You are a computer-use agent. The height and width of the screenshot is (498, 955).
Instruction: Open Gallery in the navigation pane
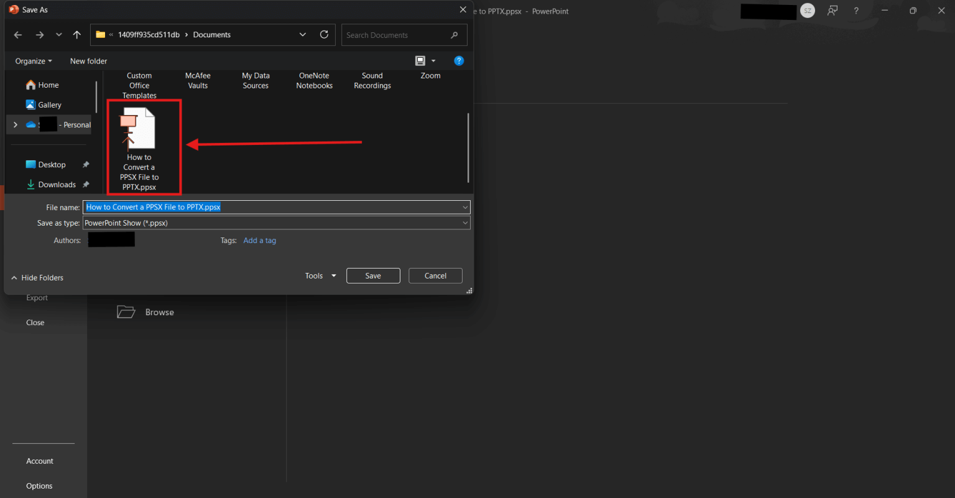click(x=49, y=105)
